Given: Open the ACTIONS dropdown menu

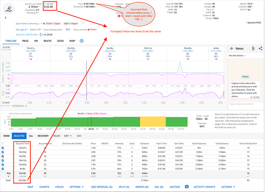Looking at the screenshot, I should pyautogui.click(x=228, y=187).
